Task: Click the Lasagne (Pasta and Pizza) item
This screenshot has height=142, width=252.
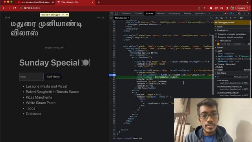Action: click(x=46, y=86)
